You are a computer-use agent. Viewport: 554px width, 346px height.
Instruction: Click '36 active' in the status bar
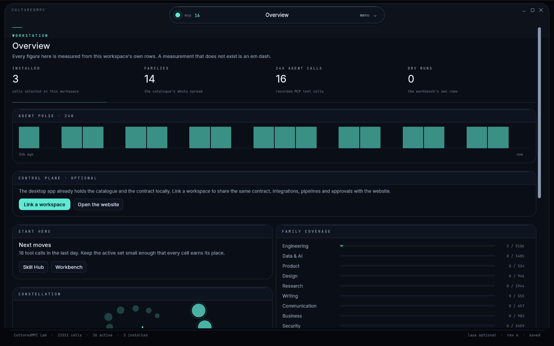[103, 335]
